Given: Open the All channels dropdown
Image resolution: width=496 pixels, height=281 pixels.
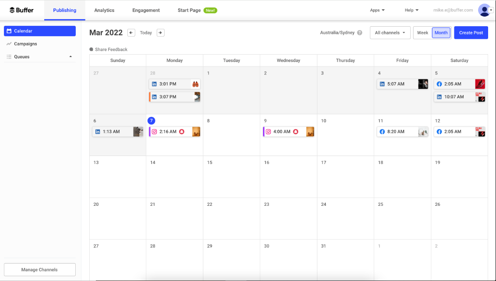Looking at the screenshot, I should [x=390, y=32].
